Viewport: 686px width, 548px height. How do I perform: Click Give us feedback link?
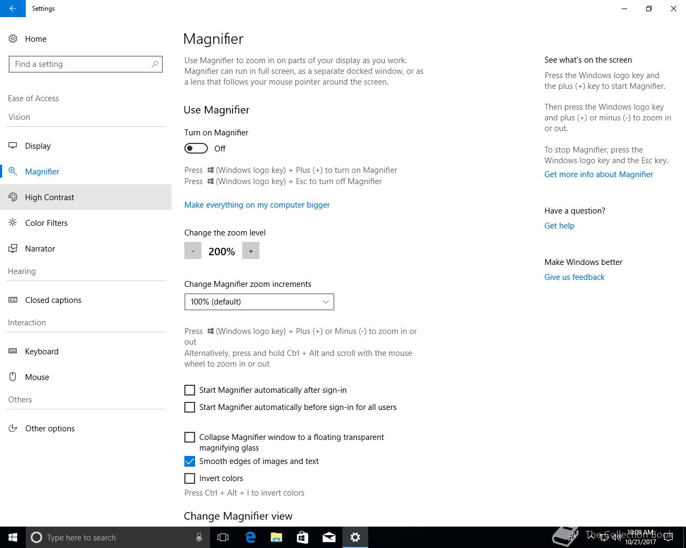point(575,277)
